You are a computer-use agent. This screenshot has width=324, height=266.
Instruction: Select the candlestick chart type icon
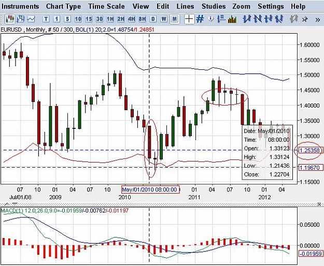click(x=9, y=19)
